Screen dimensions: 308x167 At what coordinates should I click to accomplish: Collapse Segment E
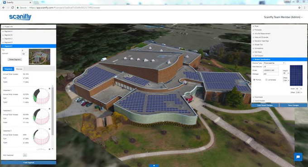[29, 46]
